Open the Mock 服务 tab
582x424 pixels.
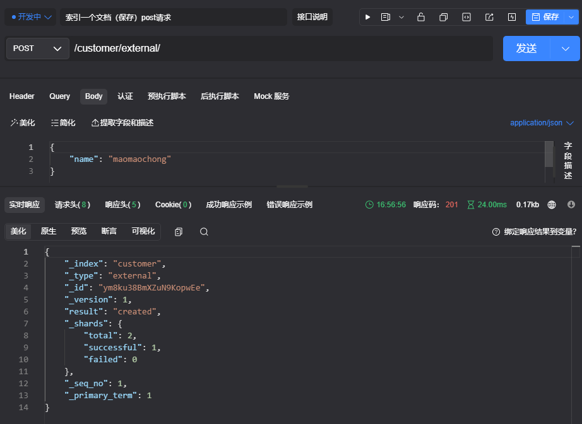pyautogui.click(x=271, y=96)
